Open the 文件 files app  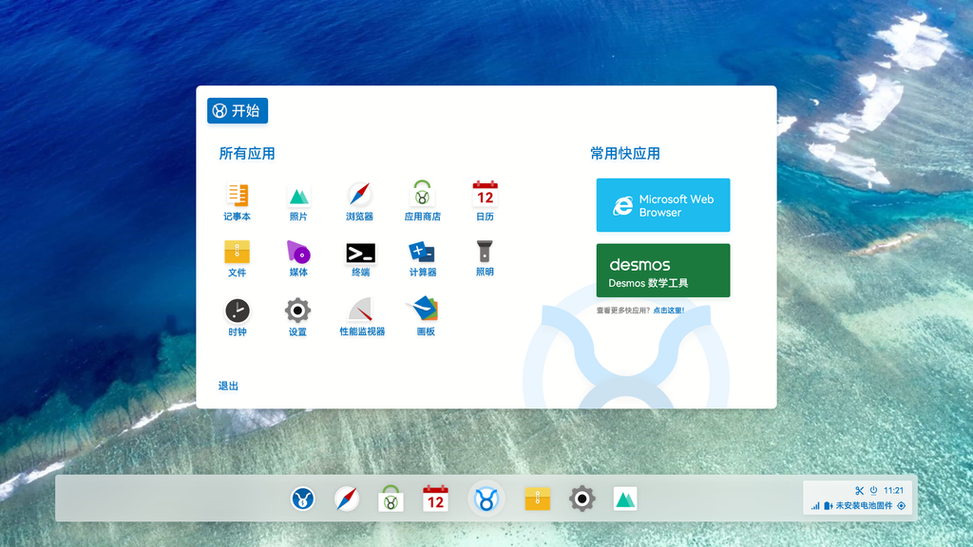coord(236,255)
